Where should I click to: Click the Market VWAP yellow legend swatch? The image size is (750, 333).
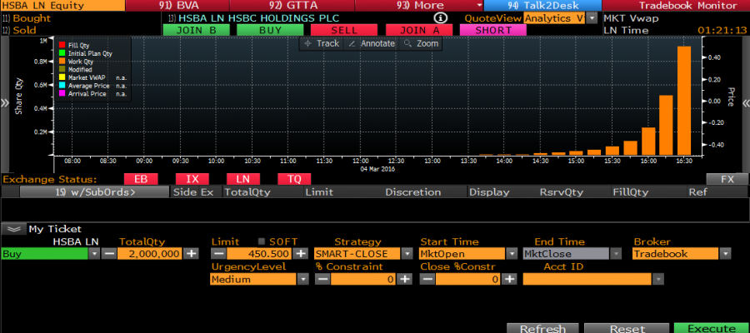[61, 77]
